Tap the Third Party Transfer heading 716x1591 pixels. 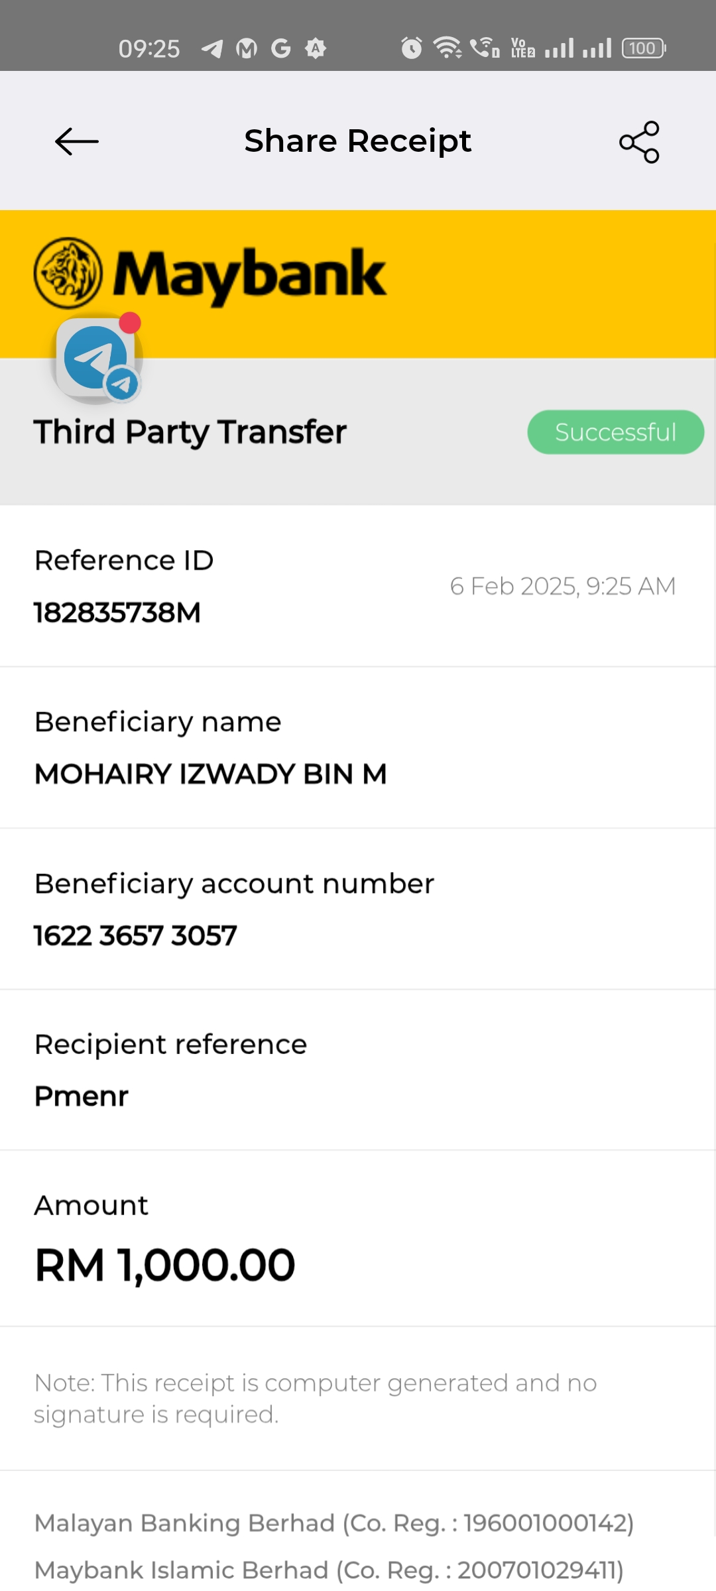point(190,432)
